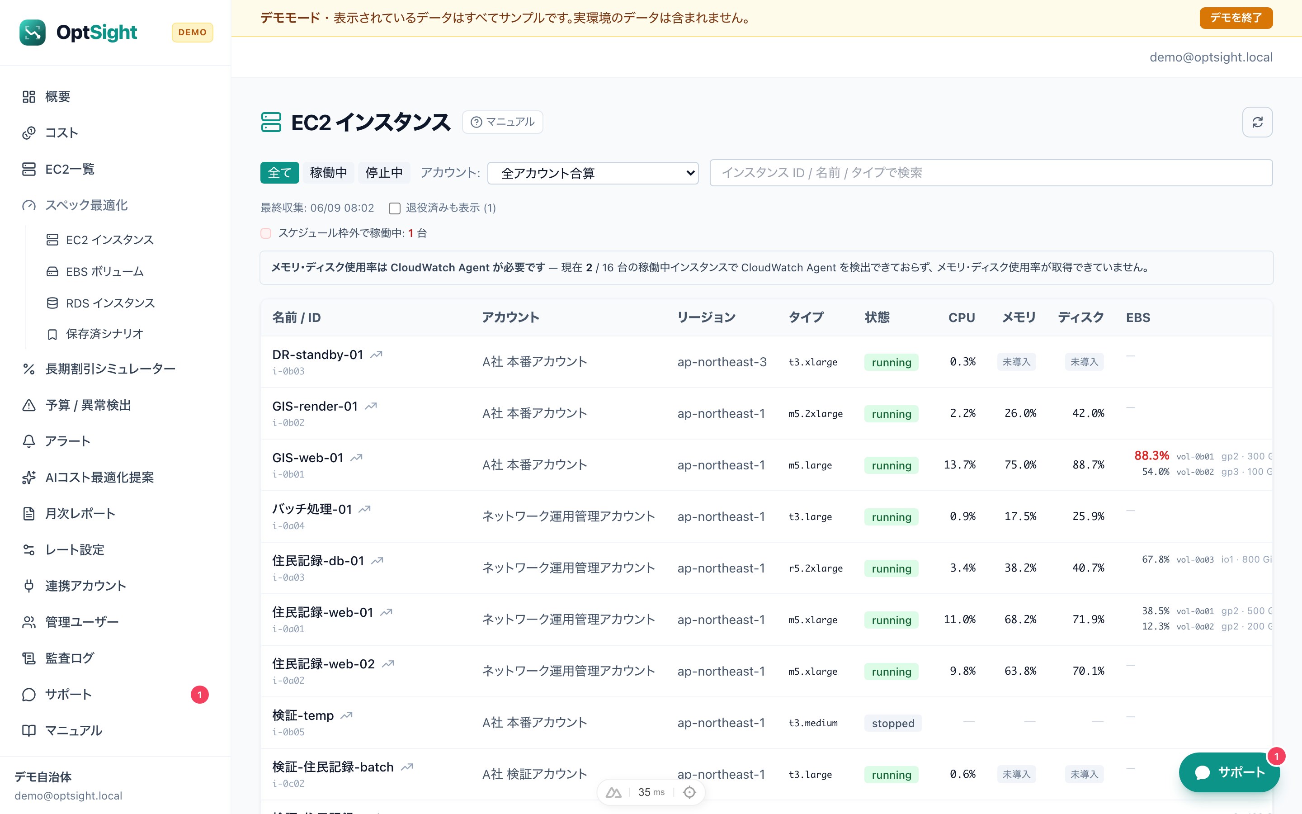Click demo@optsight.local in top header
The height and width of the screenshot is (814, 1302).
[1211, 57]
